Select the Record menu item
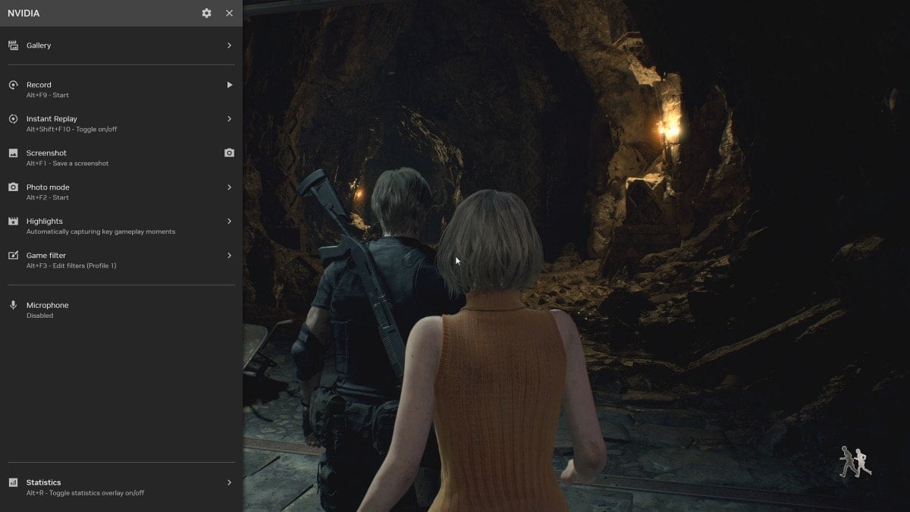Viewport: 910px width, 512px height. (x=121, y=90)
